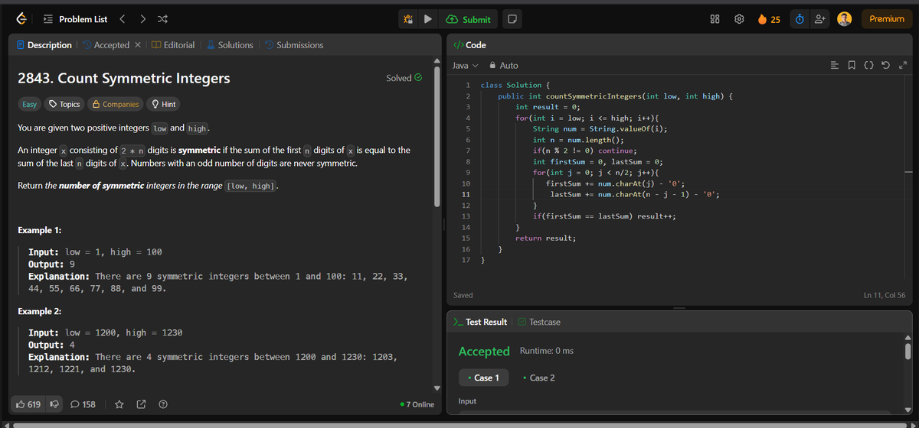Click the Solved status badge
Screen dimensions: 919x428
click(404, 78)
